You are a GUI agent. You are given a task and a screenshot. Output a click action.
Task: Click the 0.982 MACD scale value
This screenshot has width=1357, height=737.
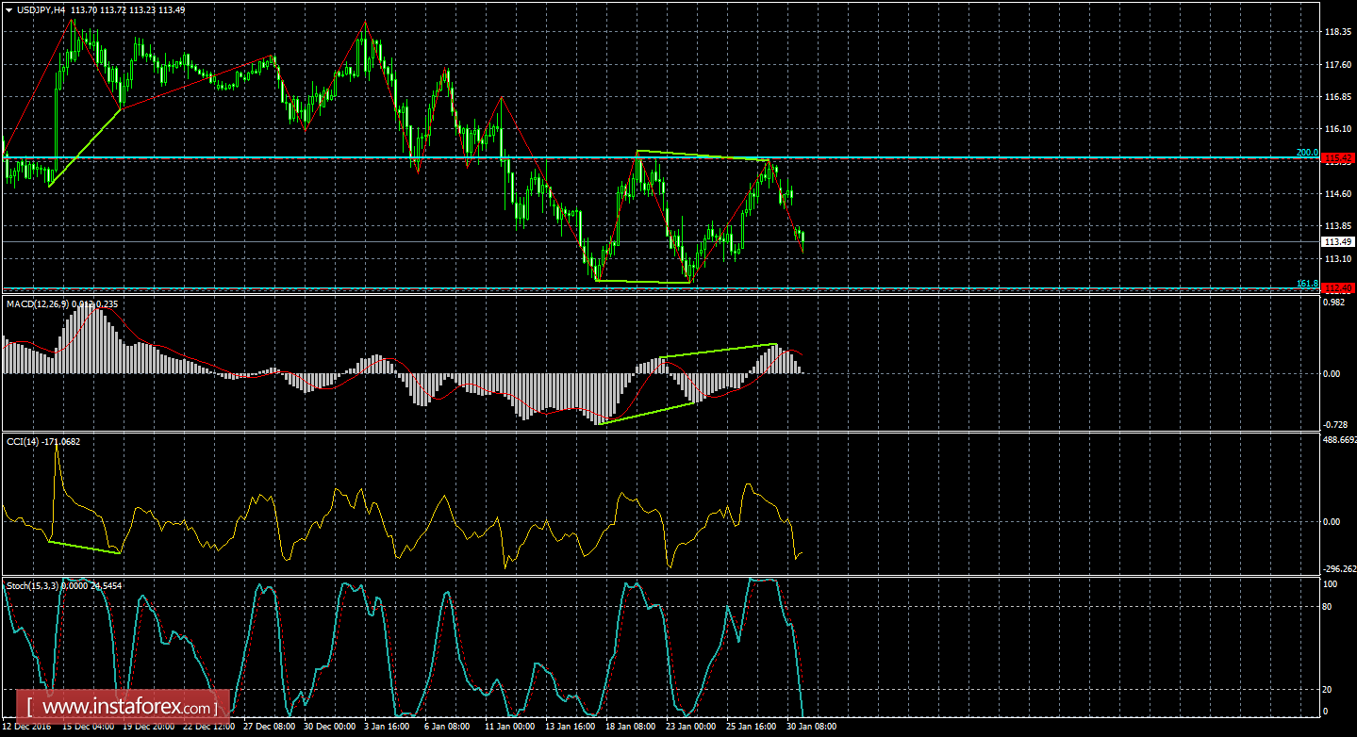[x=1334, y=303]
